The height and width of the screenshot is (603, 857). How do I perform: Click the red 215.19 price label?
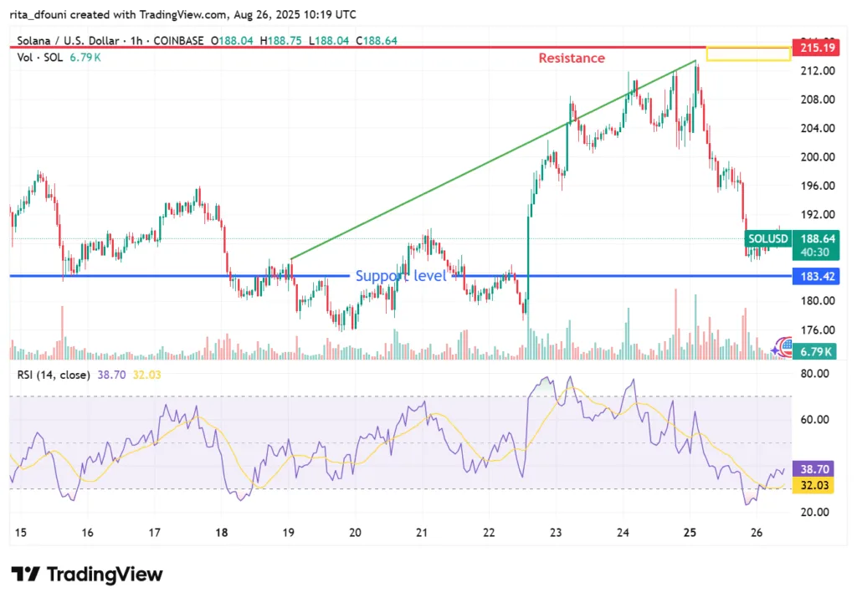[817, 48]
